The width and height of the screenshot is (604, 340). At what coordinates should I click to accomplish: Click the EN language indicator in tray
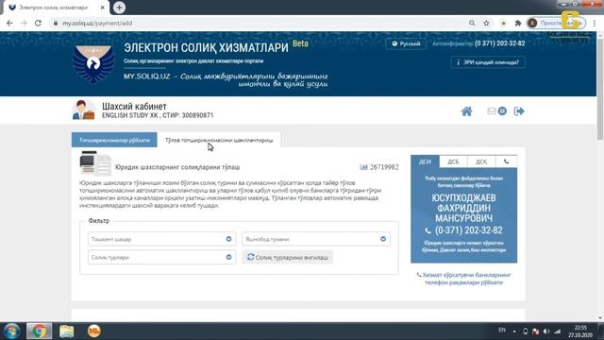coord(502,330)
